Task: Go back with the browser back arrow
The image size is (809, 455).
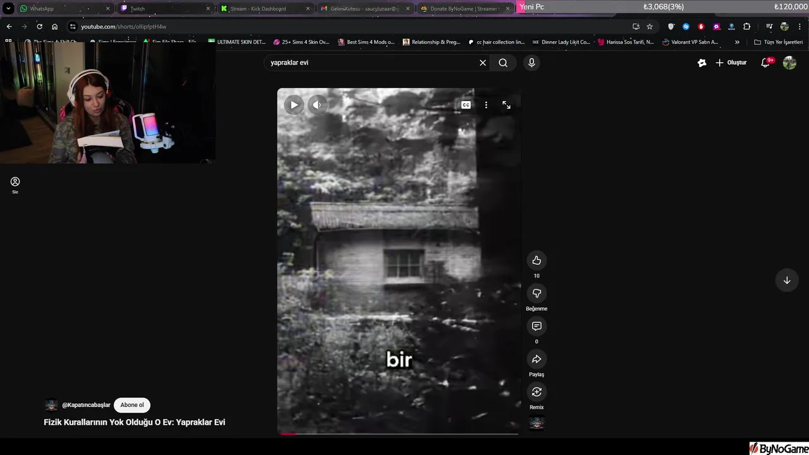Action: point(9,27)
